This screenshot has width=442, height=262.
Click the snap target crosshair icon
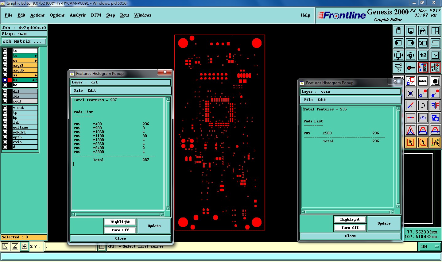pyautogui.click(x=411, y=67)
